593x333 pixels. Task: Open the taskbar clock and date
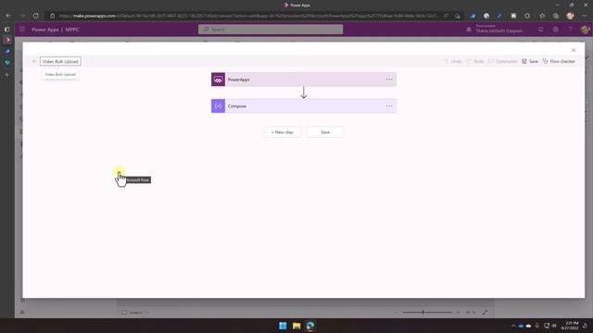pyautogui.click(x=571, y=326)
